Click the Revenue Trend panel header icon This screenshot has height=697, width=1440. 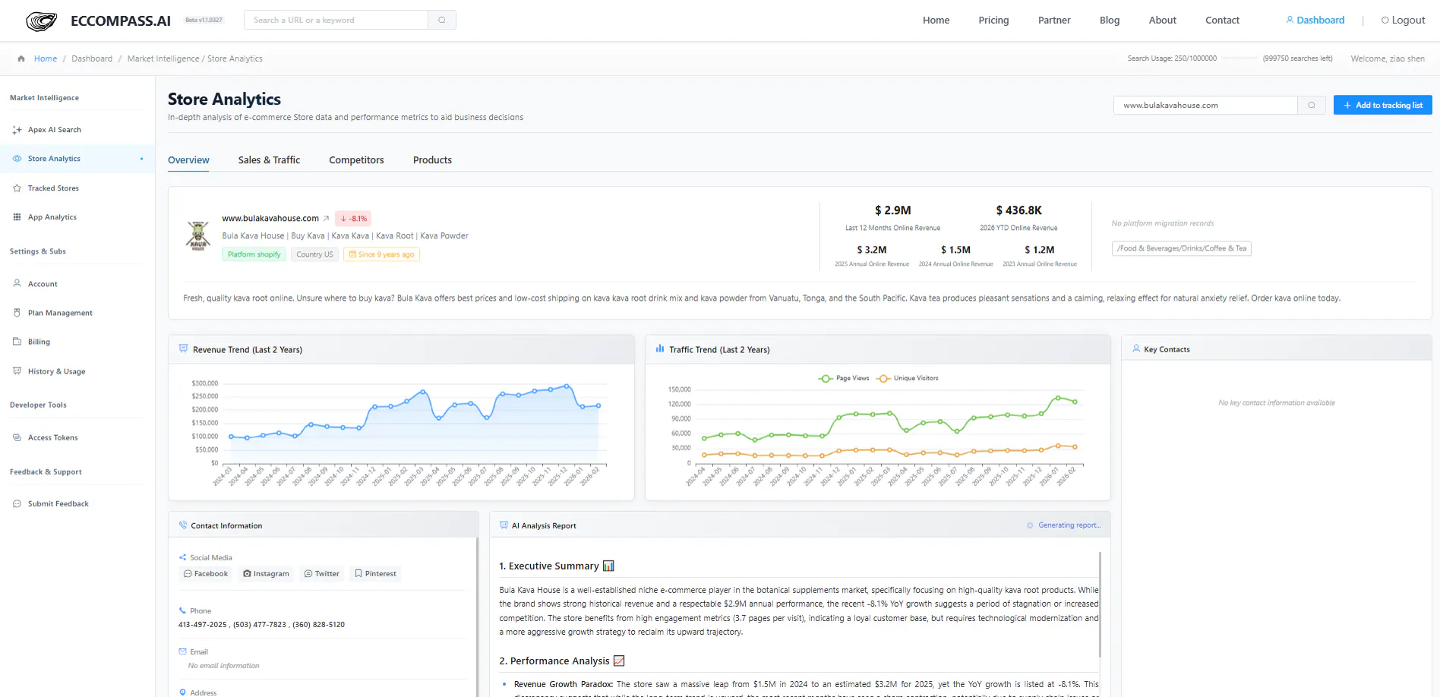(183, 348)
